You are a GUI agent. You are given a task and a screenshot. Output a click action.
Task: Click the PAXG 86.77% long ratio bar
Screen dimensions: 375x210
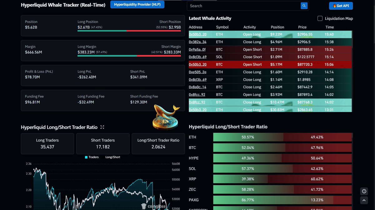click(273, 200)
